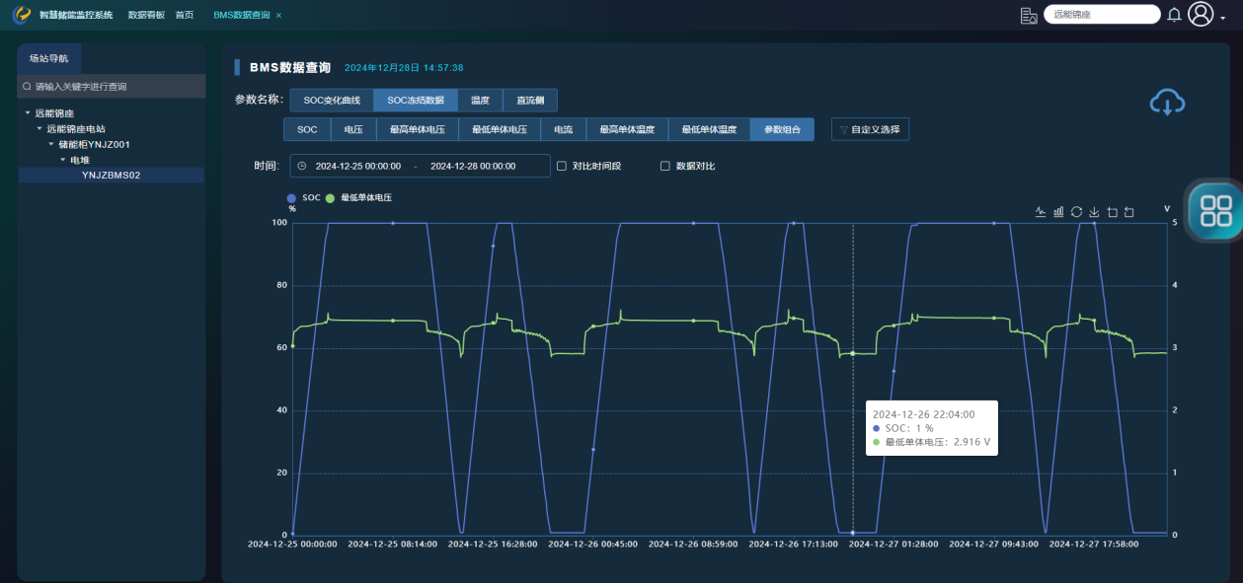Image resolution: width=1243 pixels, height=583 pixels.
Task: Switch to the 温度 parameter tab
Action: [480, 101]
